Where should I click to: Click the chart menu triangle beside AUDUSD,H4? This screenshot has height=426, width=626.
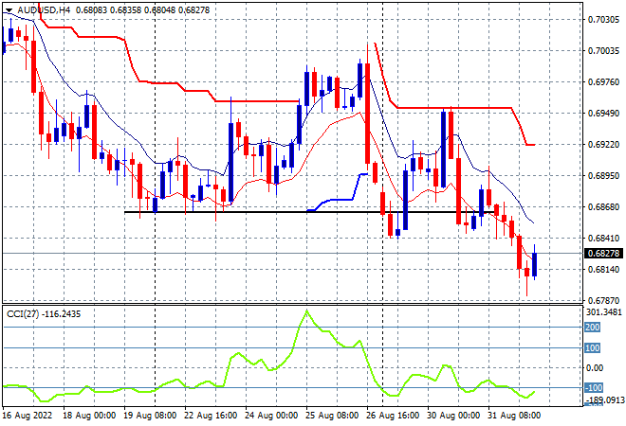tap(9, 10)
